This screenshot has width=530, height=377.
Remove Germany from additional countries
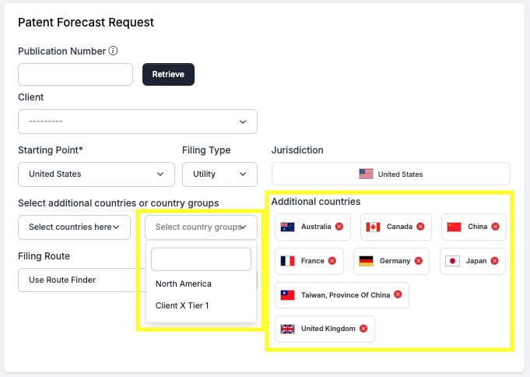coord(419,261)
